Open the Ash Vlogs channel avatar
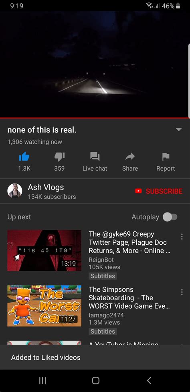190x392 pixels. 15,191
